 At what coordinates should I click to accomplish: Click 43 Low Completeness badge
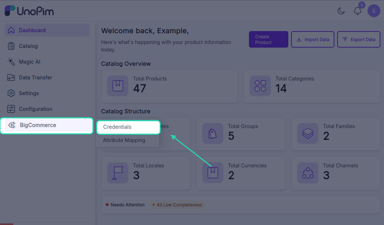pos(177,205)
